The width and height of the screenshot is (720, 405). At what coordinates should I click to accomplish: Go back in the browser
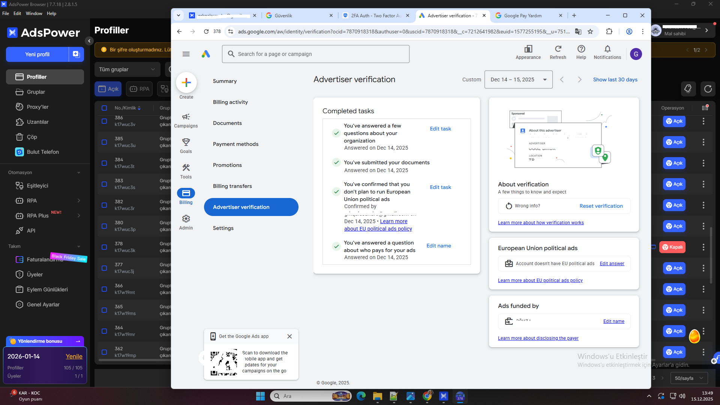tap(179, 31)
